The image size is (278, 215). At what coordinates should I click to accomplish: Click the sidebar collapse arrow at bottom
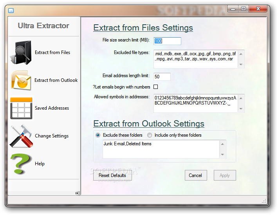pos(77,193)
